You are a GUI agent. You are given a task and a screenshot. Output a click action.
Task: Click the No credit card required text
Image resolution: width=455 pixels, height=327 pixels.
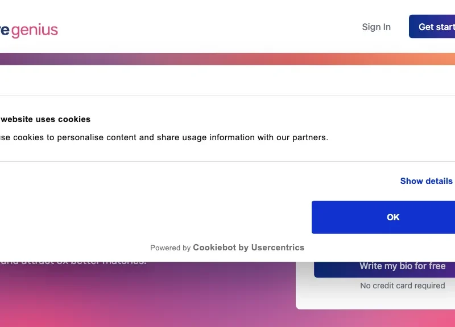403,286
